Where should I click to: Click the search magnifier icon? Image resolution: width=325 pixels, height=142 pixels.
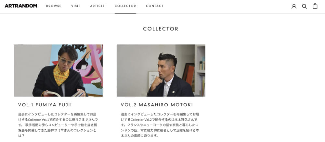pos(304,6)
